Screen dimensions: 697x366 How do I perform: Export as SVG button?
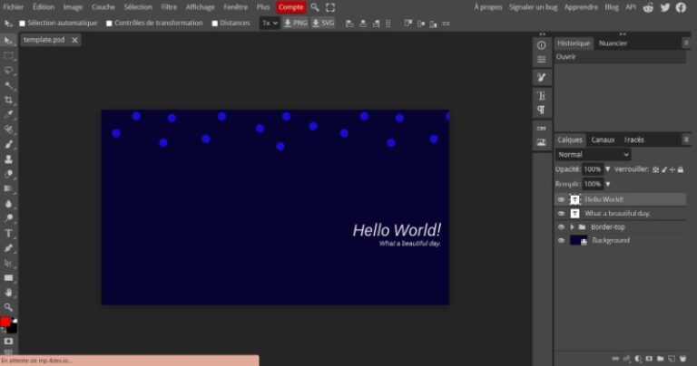point(323,23)
